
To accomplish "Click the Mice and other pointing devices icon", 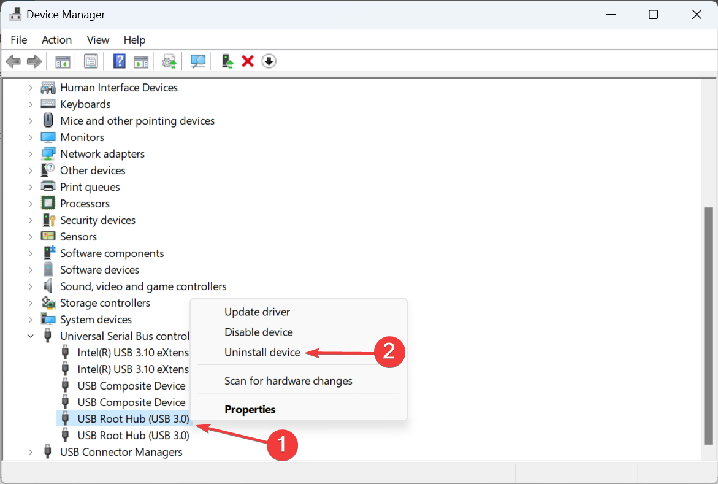I will pyautogui.click(x=48, y=121).
